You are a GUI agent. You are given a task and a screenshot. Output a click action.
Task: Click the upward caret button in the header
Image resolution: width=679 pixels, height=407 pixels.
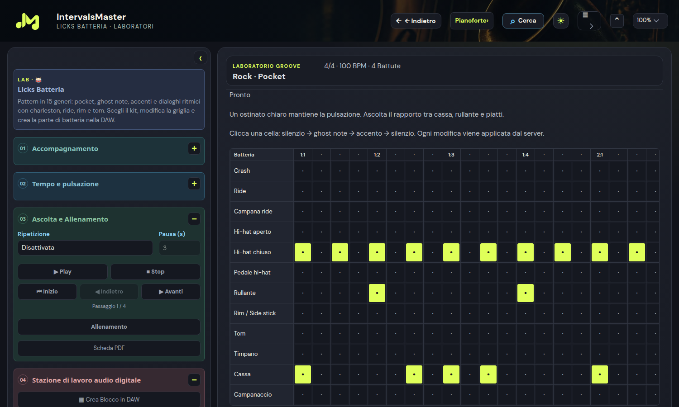[x=617, y=20]
